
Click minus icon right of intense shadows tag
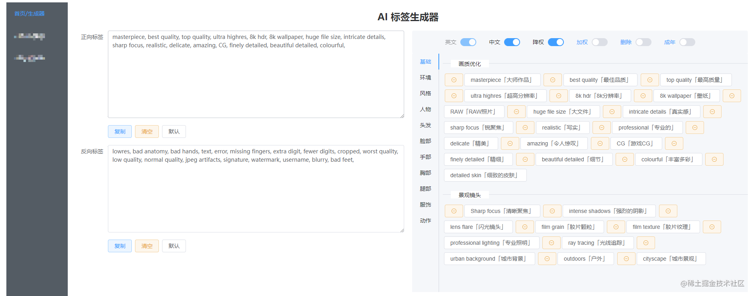click(x=668, y=211)
